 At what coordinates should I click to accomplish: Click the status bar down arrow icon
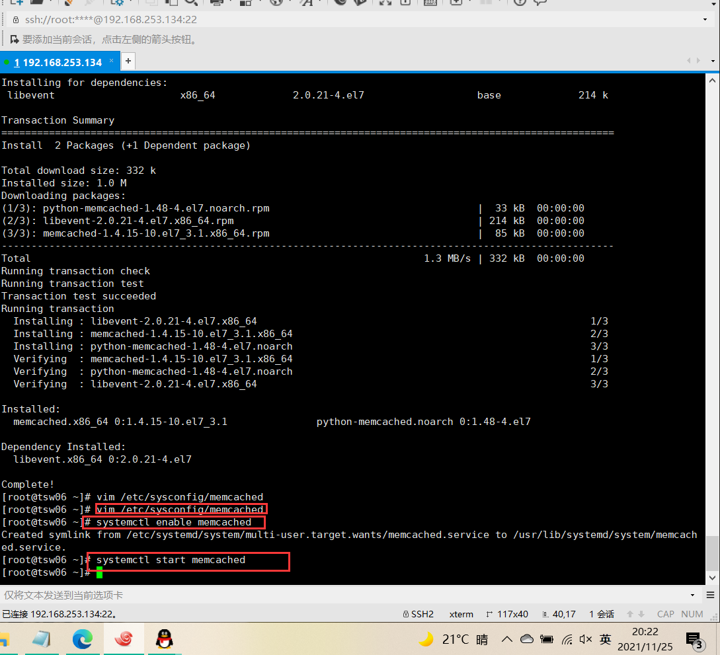click(641, 614)
